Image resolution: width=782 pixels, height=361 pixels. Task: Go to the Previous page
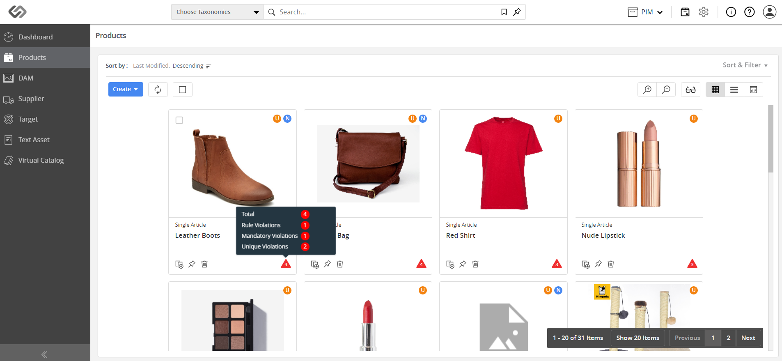687,338
